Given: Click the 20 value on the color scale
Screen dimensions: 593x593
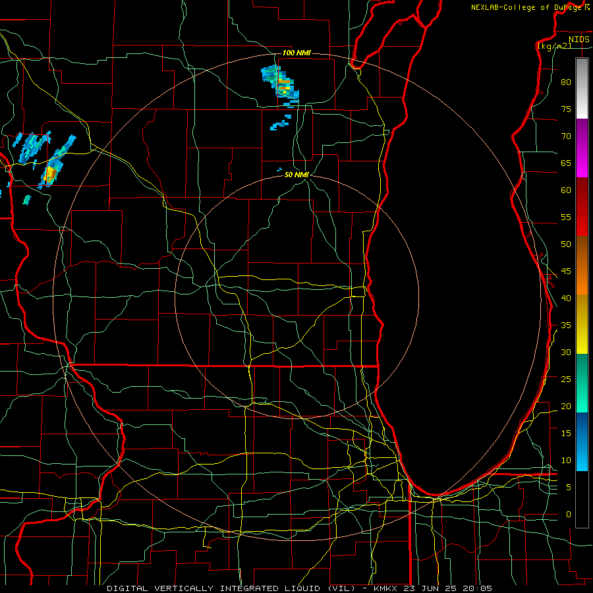Looking at the screenshot, I should tap(566, 407).
